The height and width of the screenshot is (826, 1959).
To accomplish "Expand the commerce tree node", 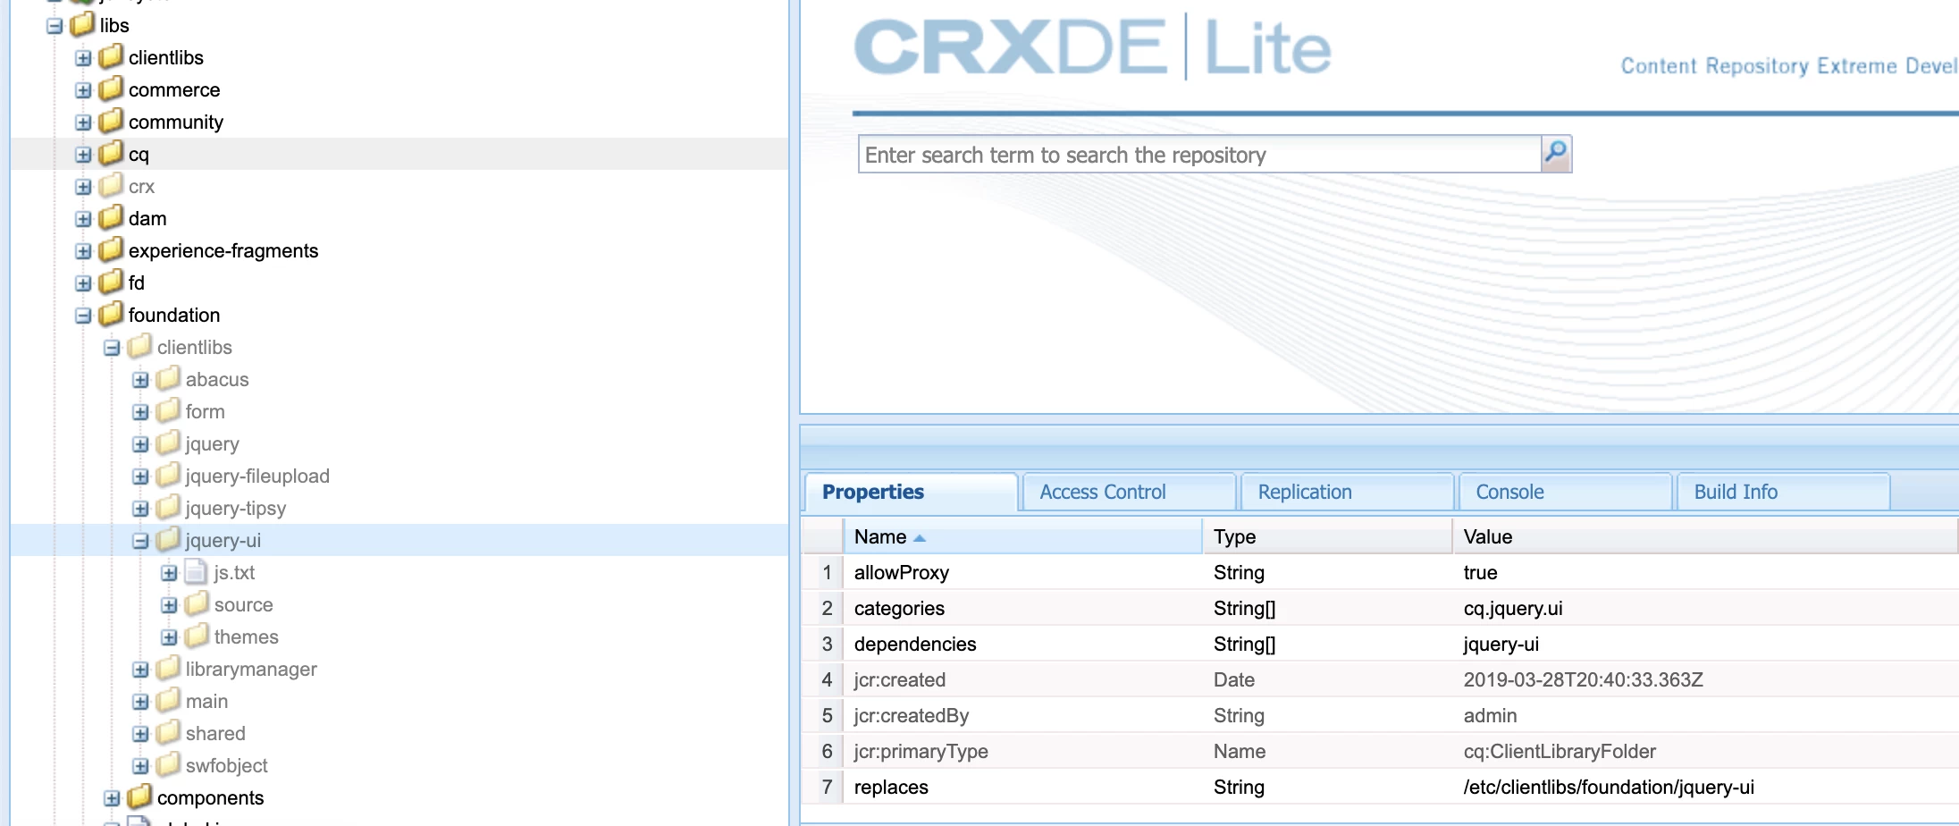I will pos(83,90).
